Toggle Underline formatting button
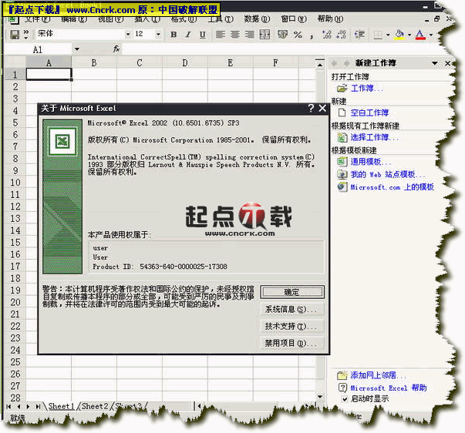465x433 pixels. [x=202, y=35]
